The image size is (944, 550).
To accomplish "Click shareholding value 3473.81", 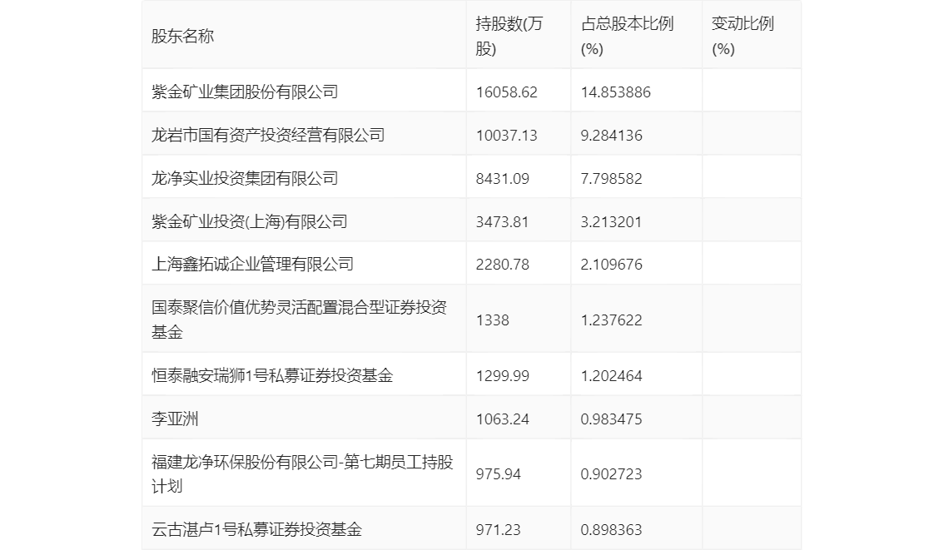I will click(x=503, y=222).
